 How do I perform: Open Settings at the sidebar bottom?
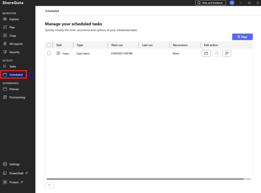coord(15,164)
